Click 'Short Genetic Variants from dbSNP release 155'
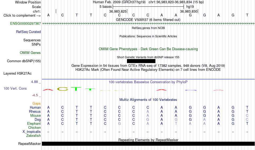Screen dimensions: 255x150 click(x=148, y=57)
